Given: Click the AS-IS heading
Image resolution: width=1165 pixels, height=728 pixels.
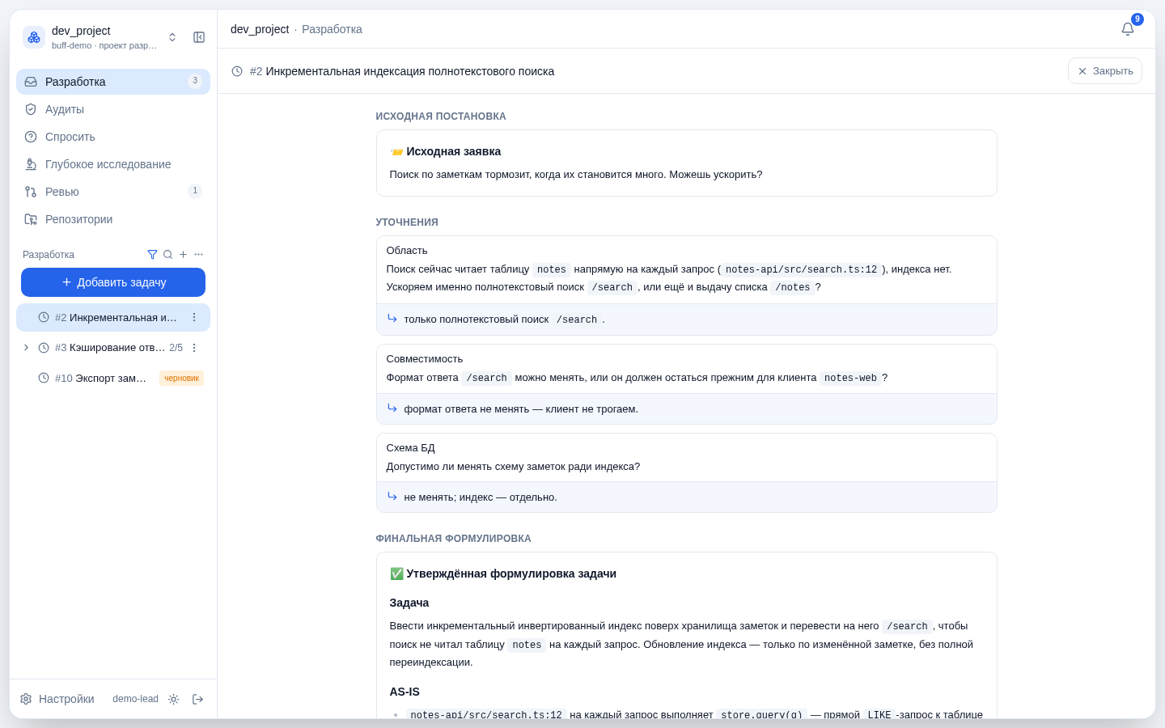Looking at the screenshot, I should [405, 692].
